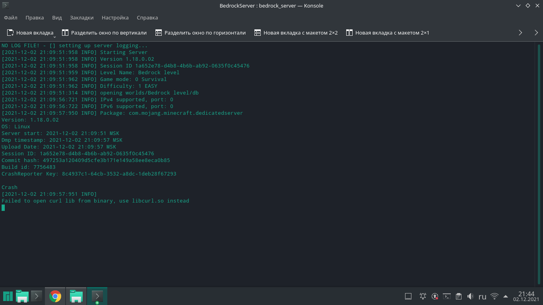Click the 'Crash' line in terminal
This screenshot has width=543, height=305.
click(x=10, y=187)
